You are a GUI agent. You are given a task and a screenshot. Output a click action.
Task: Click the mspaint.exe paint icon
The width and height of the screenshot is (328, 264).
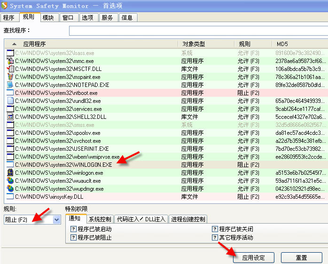[x=10, y=77]
